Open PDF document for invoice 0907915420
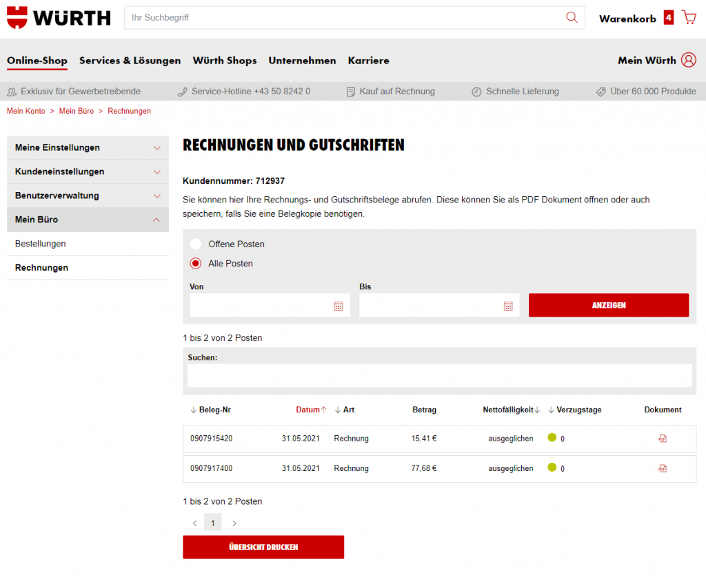This screenshot has width=706, height=577. pyautogui.click(x=663, y=439)
